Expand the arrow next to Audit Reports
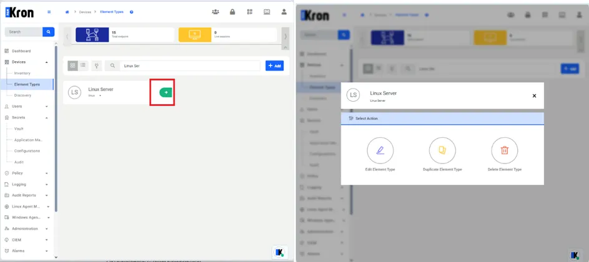 pos(47,195)
